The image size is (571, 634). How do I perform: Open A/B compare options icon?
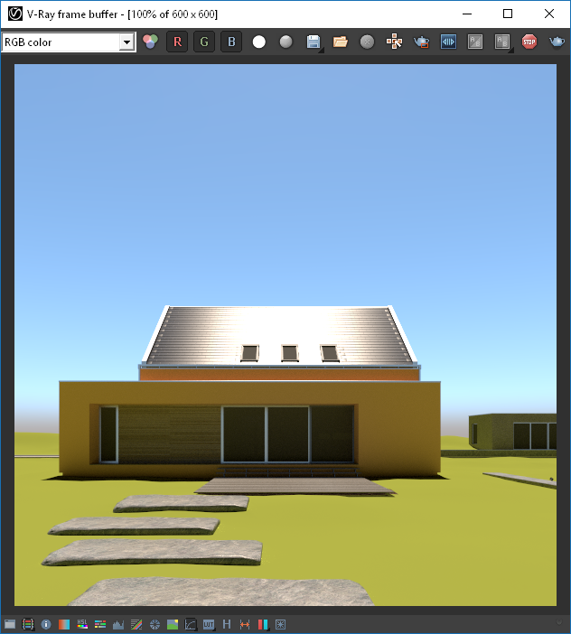[502, 42]
